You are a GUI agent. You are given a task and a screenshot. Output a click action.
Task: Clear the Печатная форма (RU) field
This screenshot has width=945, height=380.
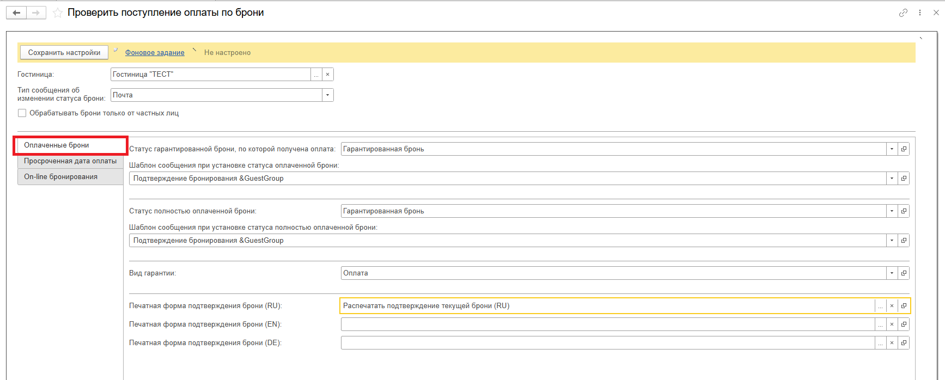pyautogui.click(x=892, y=306)
